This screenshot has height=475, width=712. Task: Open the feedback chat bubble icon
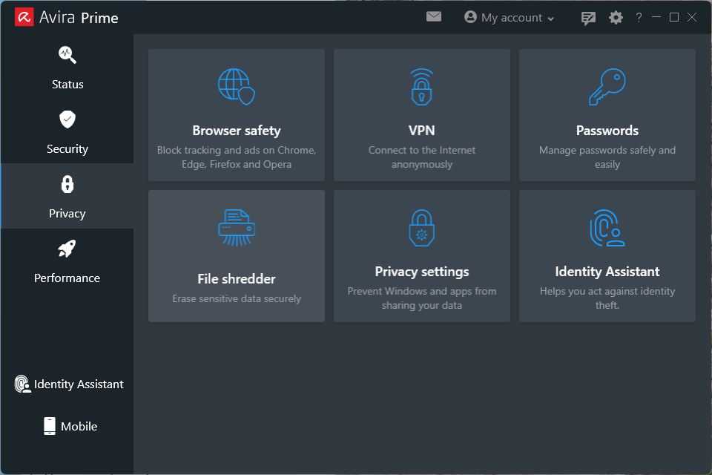(x=588, y=18)
